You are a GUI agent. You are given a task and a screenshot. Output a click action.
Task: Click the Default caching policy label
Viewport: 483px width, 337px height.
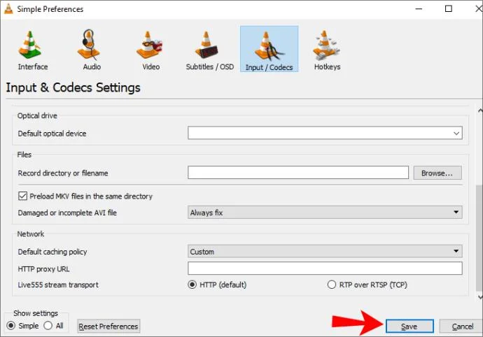[52, 252]
